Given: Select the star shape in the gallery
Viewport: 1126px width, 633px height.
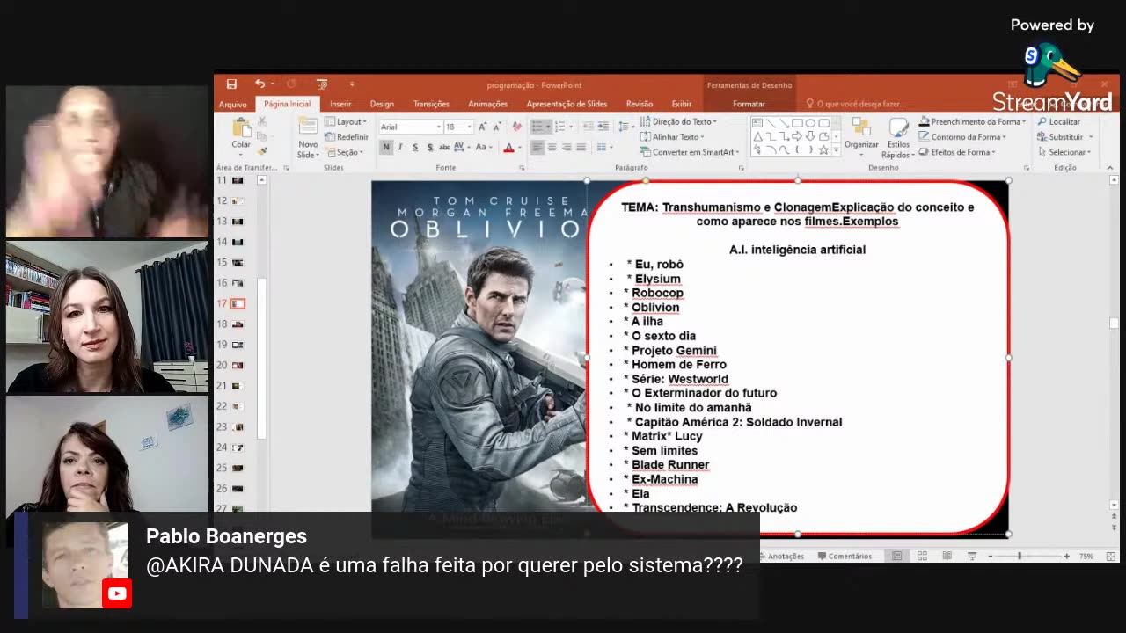Looking at the screenshot, I should point(823,149).
